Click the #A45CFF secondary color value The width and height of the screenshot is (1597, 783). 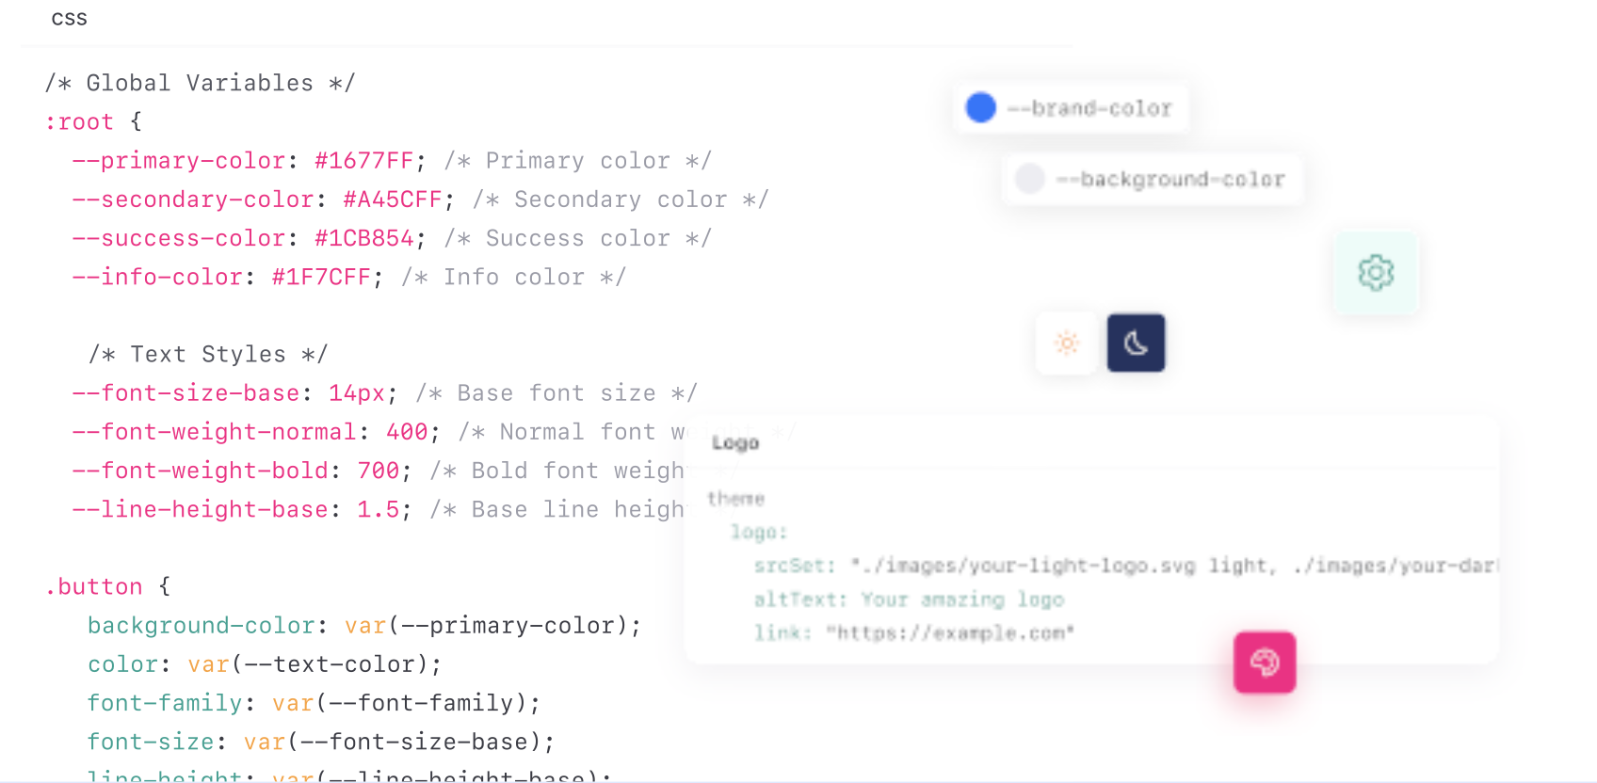coord(392,200)
